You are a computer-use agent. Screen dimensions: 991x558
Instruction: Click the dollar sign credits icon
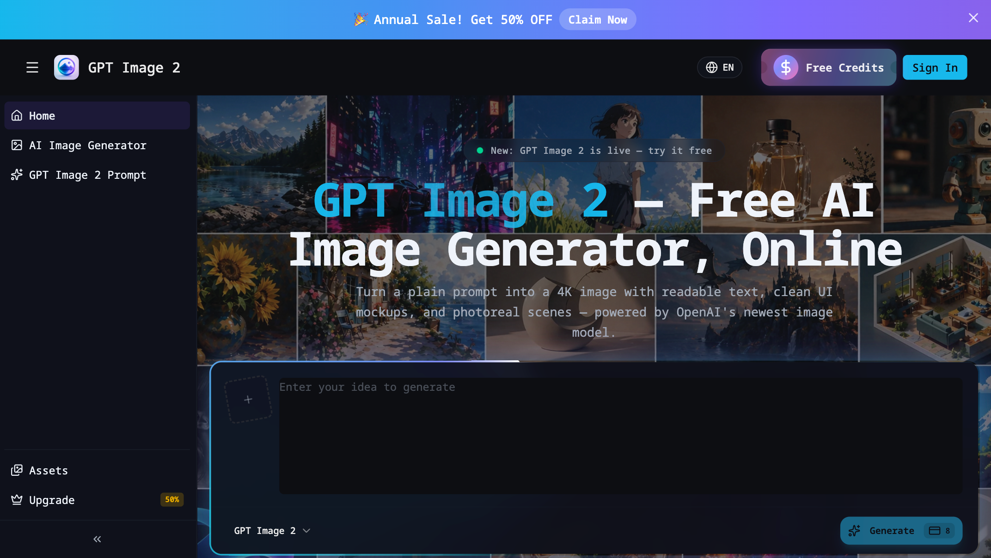point(785,67)
